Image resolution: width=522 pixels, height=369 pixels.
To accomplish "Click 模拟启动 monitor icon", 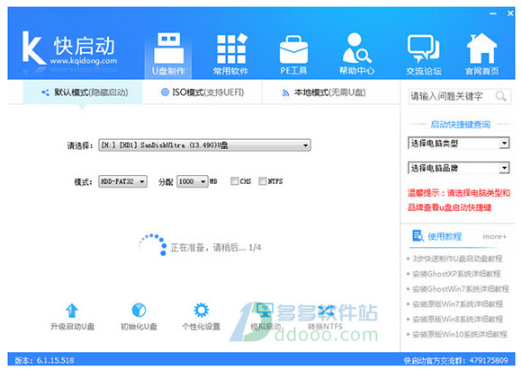I will tap(265, 311).
